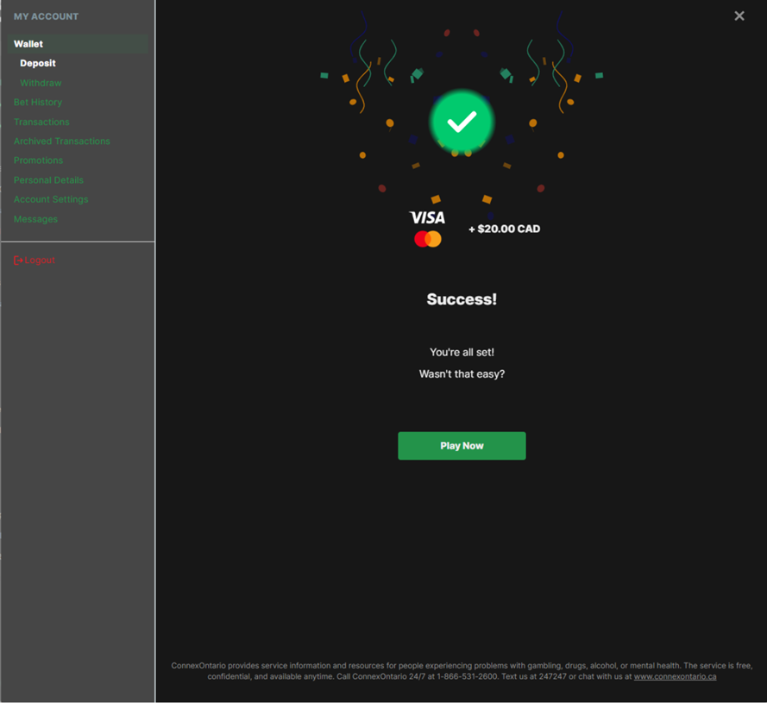Click the Mastercard logo circles

[428, 239]
